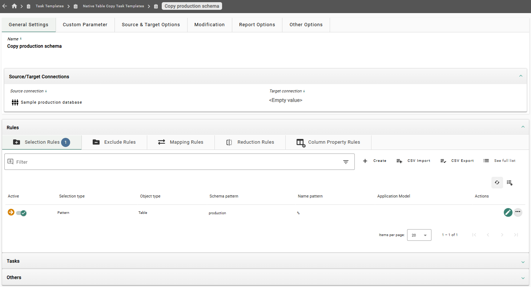Open the Mapping Rules tab
This screenshot has width=531, height=287.
pyautogui.click(x=181, y=142)
